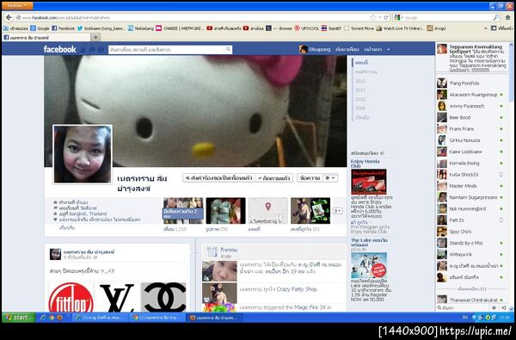Screen dimensions: 516x340
Task: Open chat options gear icon at sidebar bottom
Action: click(x=494, y=307)
